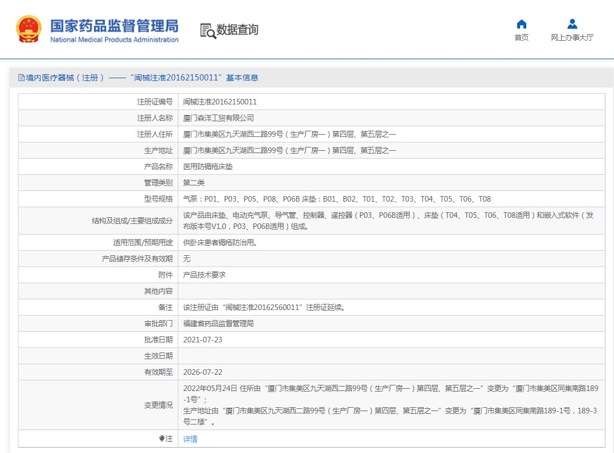Click the panel header 基本信息 title

242,78
